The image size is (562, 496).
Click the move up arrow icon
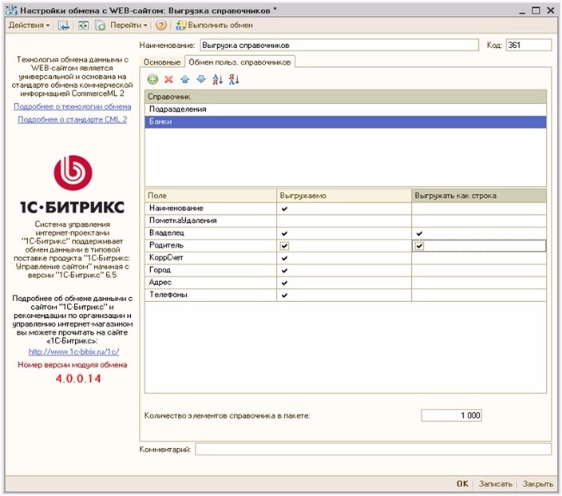184,79
